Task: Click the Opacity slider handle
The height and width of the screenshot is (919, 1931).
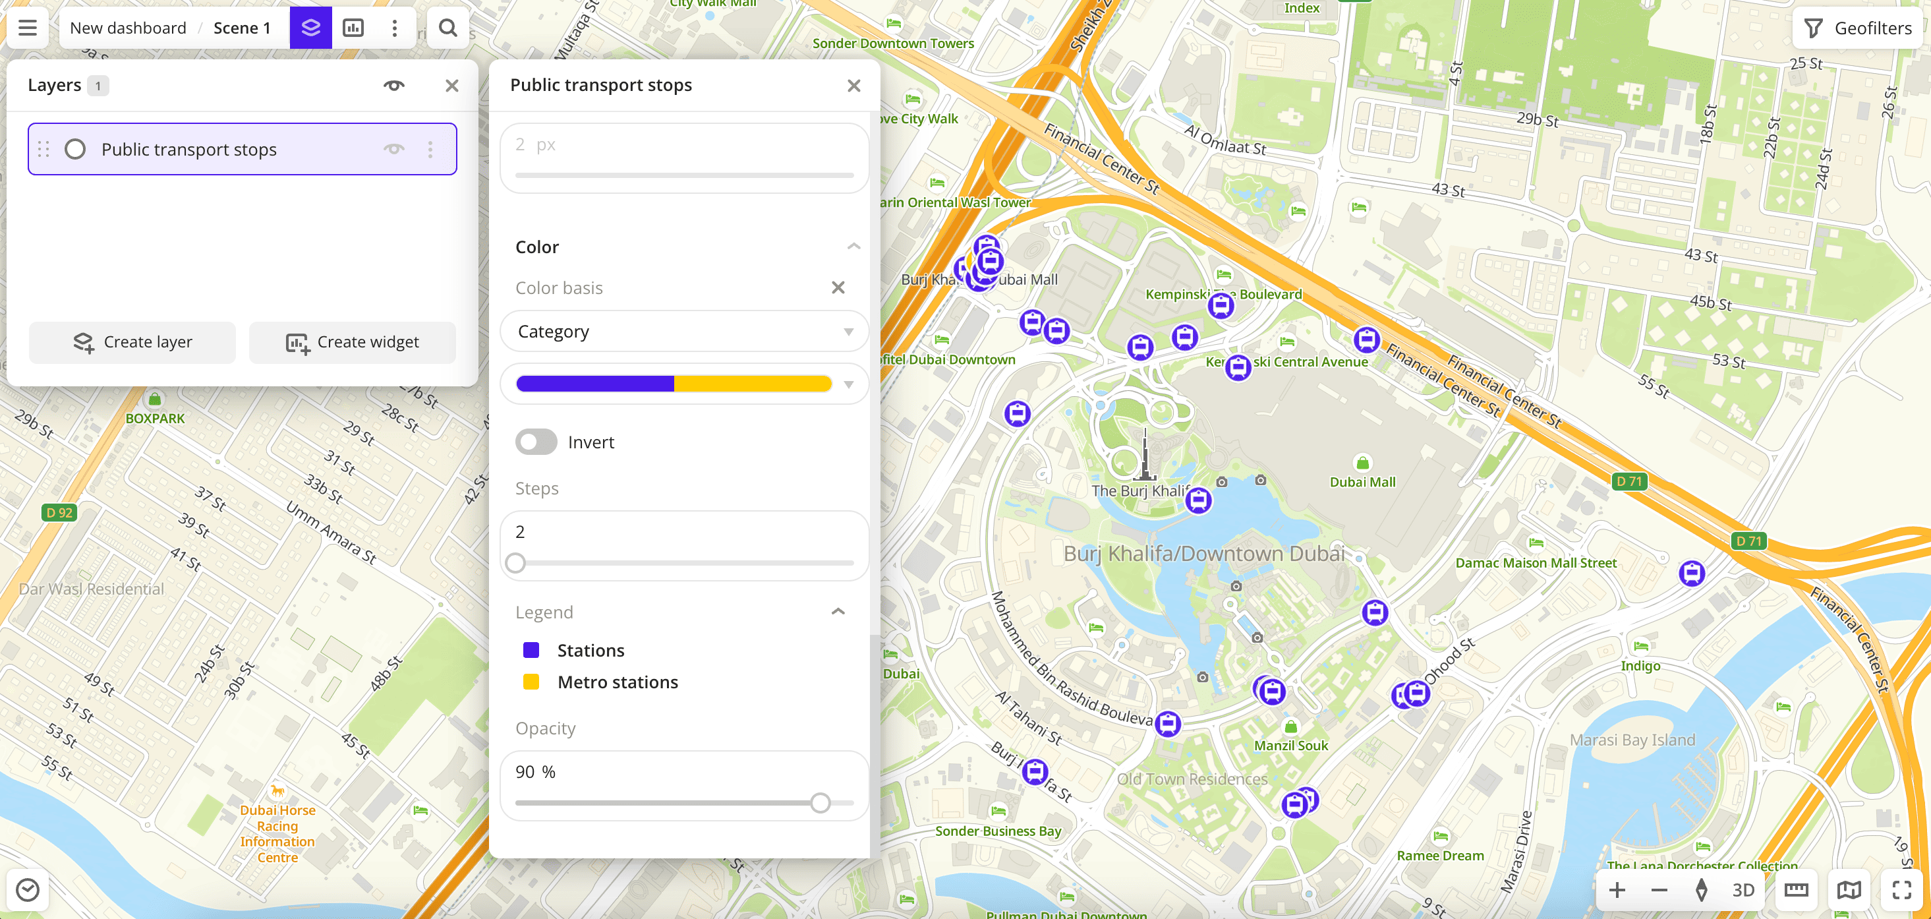Action: pos(820,803)
